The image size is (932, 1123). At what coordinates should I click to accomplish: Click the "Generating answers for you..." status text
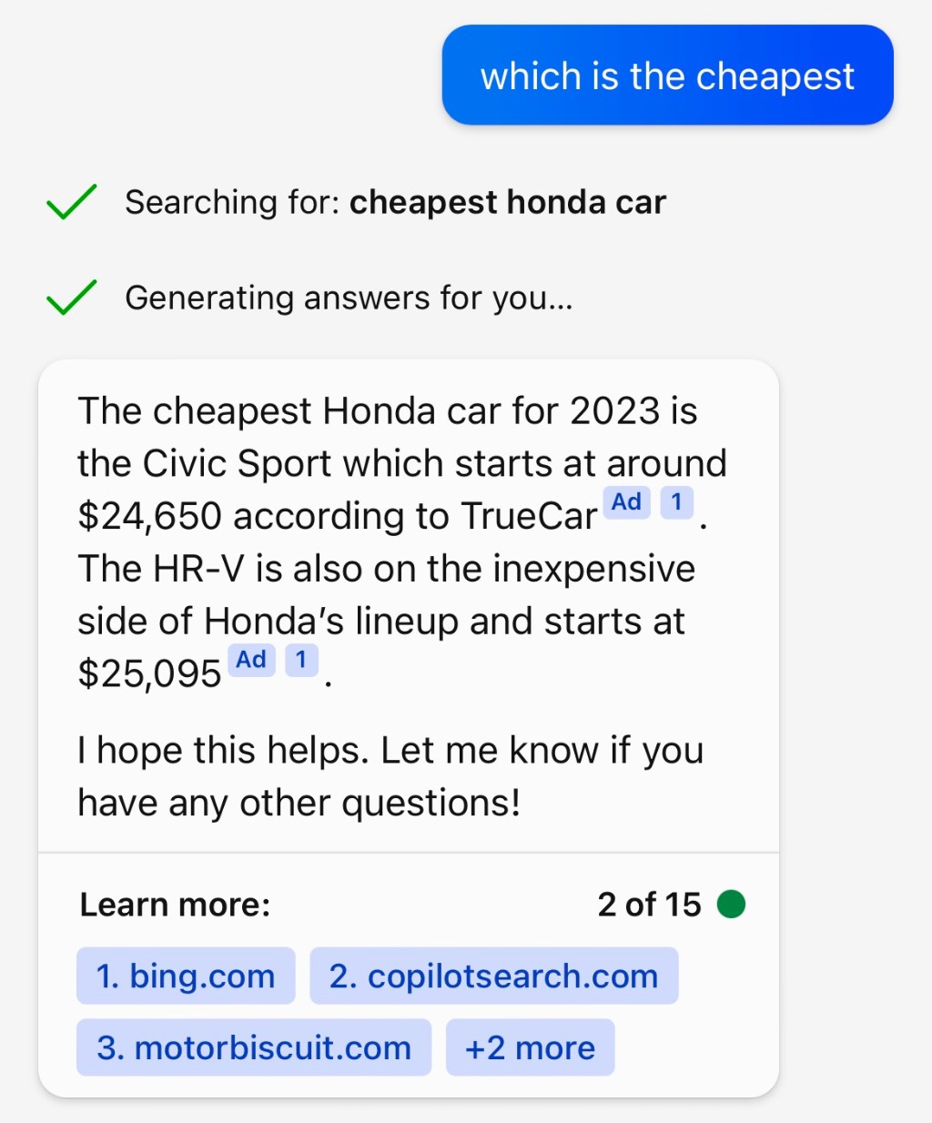click(349, 298)
